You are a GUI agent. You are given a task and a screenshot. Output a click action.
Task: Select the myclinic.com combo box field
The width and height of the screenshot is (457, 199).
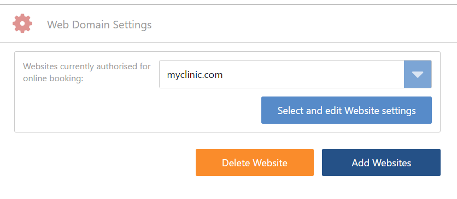click(295, 74)
